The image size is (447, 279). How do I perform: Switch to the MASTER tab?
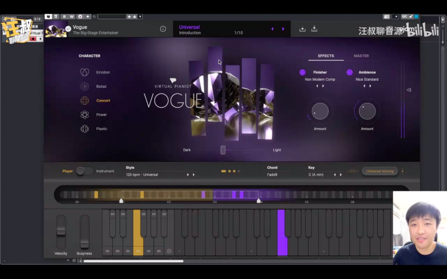(x=361, y=56)
